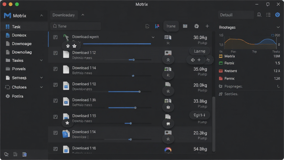This screenshot has height=160, width=284.
Task: Toggle checkbox for Download 115 row
Action: [55, 117]
